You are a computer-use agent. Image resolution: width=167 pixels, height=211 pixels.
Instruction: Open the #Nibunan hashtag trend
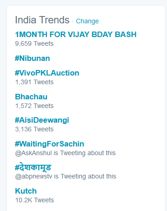(32, 59)
